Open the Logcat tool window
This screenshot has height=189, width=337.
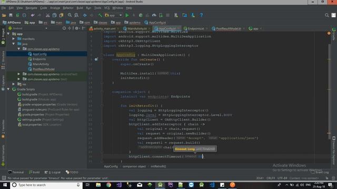point(53,172)
